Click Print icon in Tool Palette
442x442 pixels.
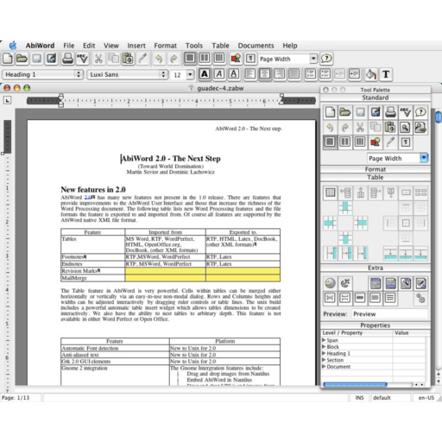[x=390, y=112]
